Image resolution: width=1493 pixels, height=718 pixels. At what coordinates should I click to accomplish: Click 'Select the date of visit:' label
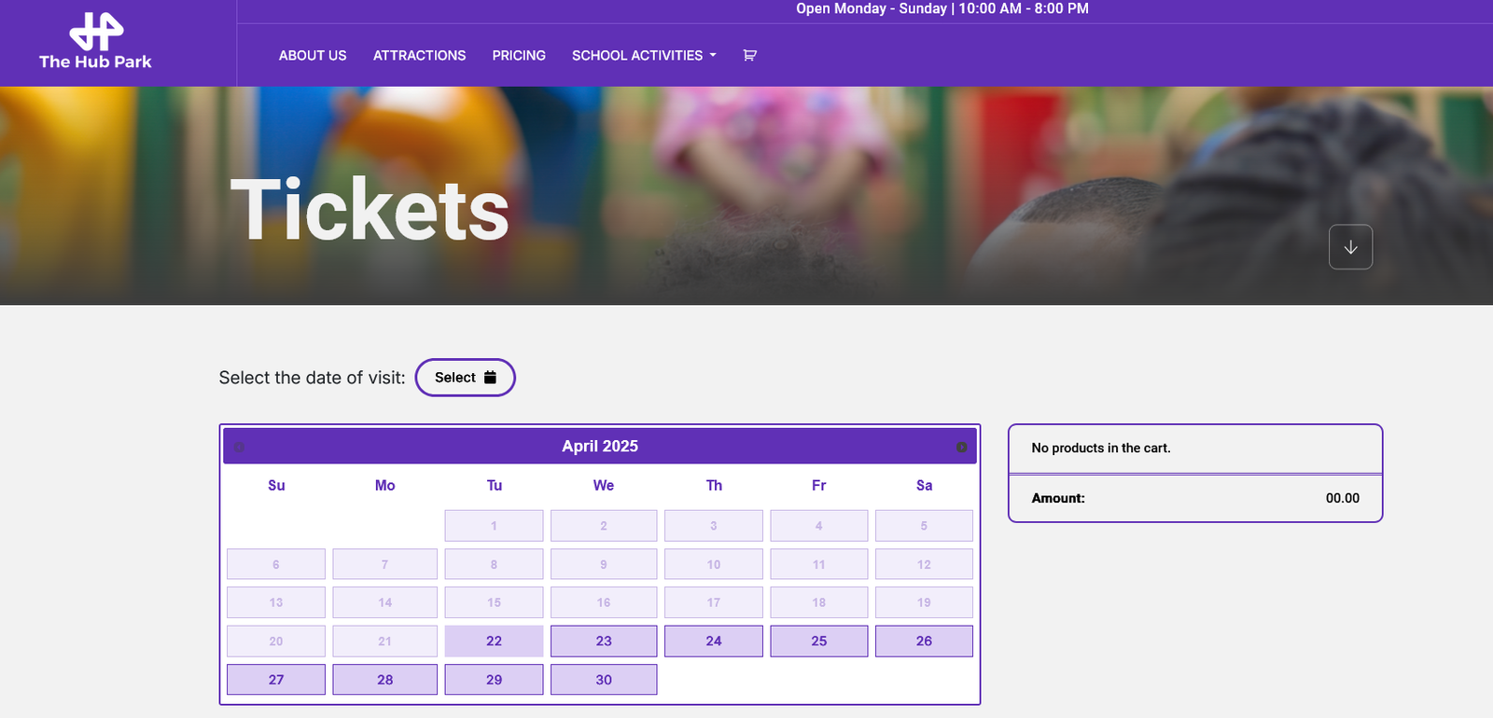[x=313, y=378]
